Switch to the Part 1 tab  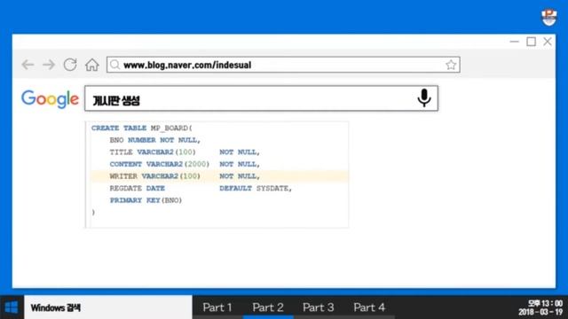click(x=217, y=307)
